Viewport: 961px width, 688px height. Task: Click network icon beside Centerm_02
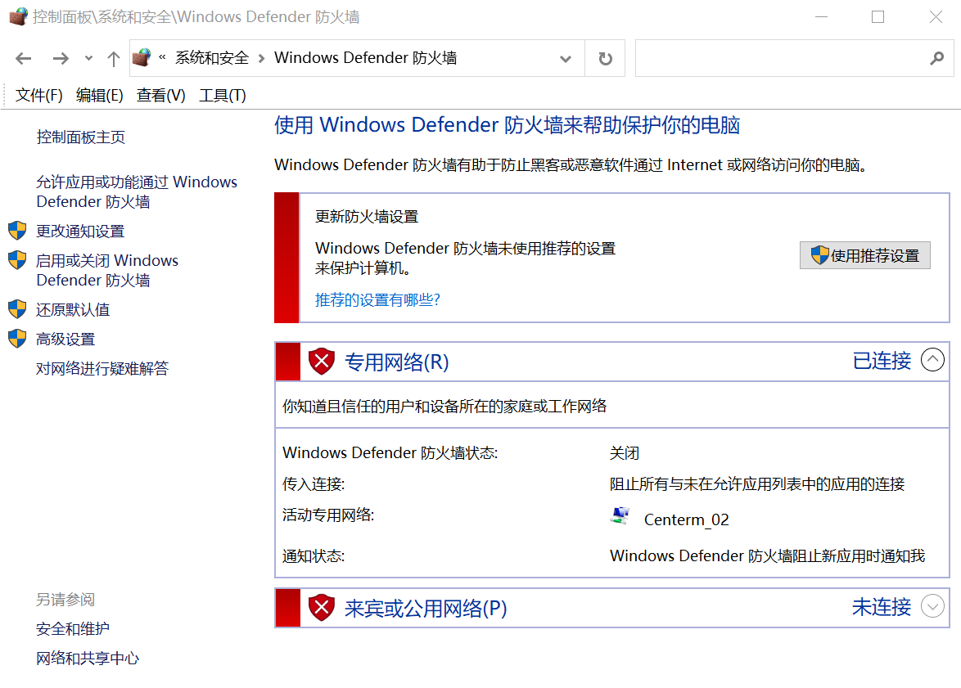(x=620, y=516)
